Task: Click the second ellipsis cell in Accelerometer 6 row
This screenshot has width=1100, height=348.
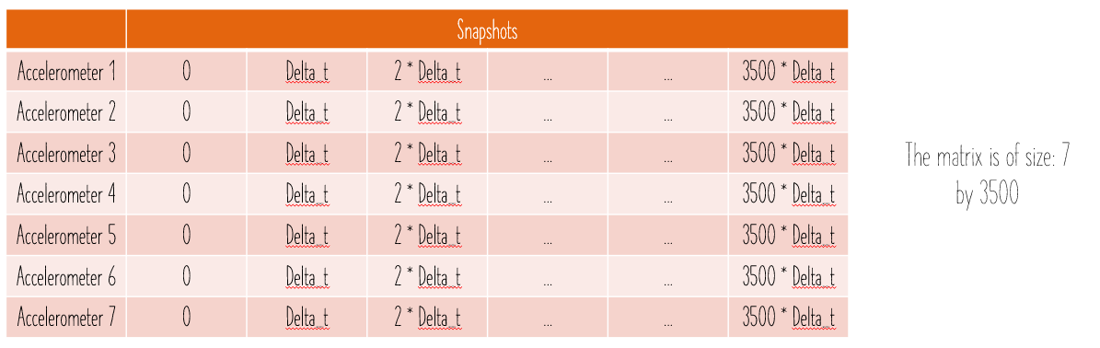Action: [668, 276]
